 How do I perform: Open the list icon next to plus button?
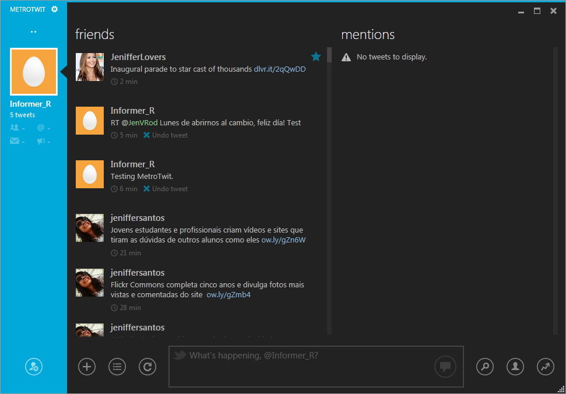click(x=117, y=367)
